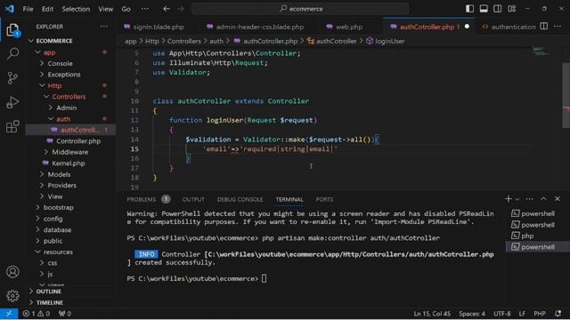
Task: Maximize the panel with the up chevron
Action: [x=543, y=199]
